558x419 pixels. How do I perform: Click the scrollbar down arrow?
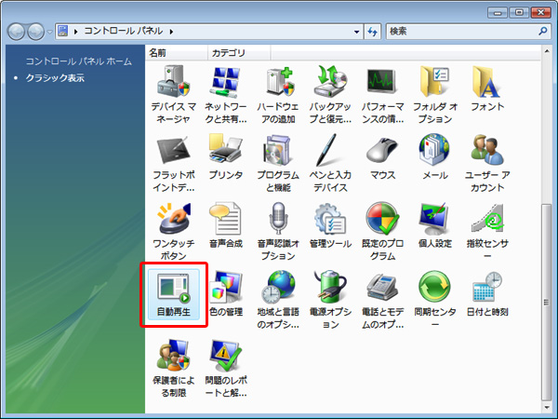(547, 408)
